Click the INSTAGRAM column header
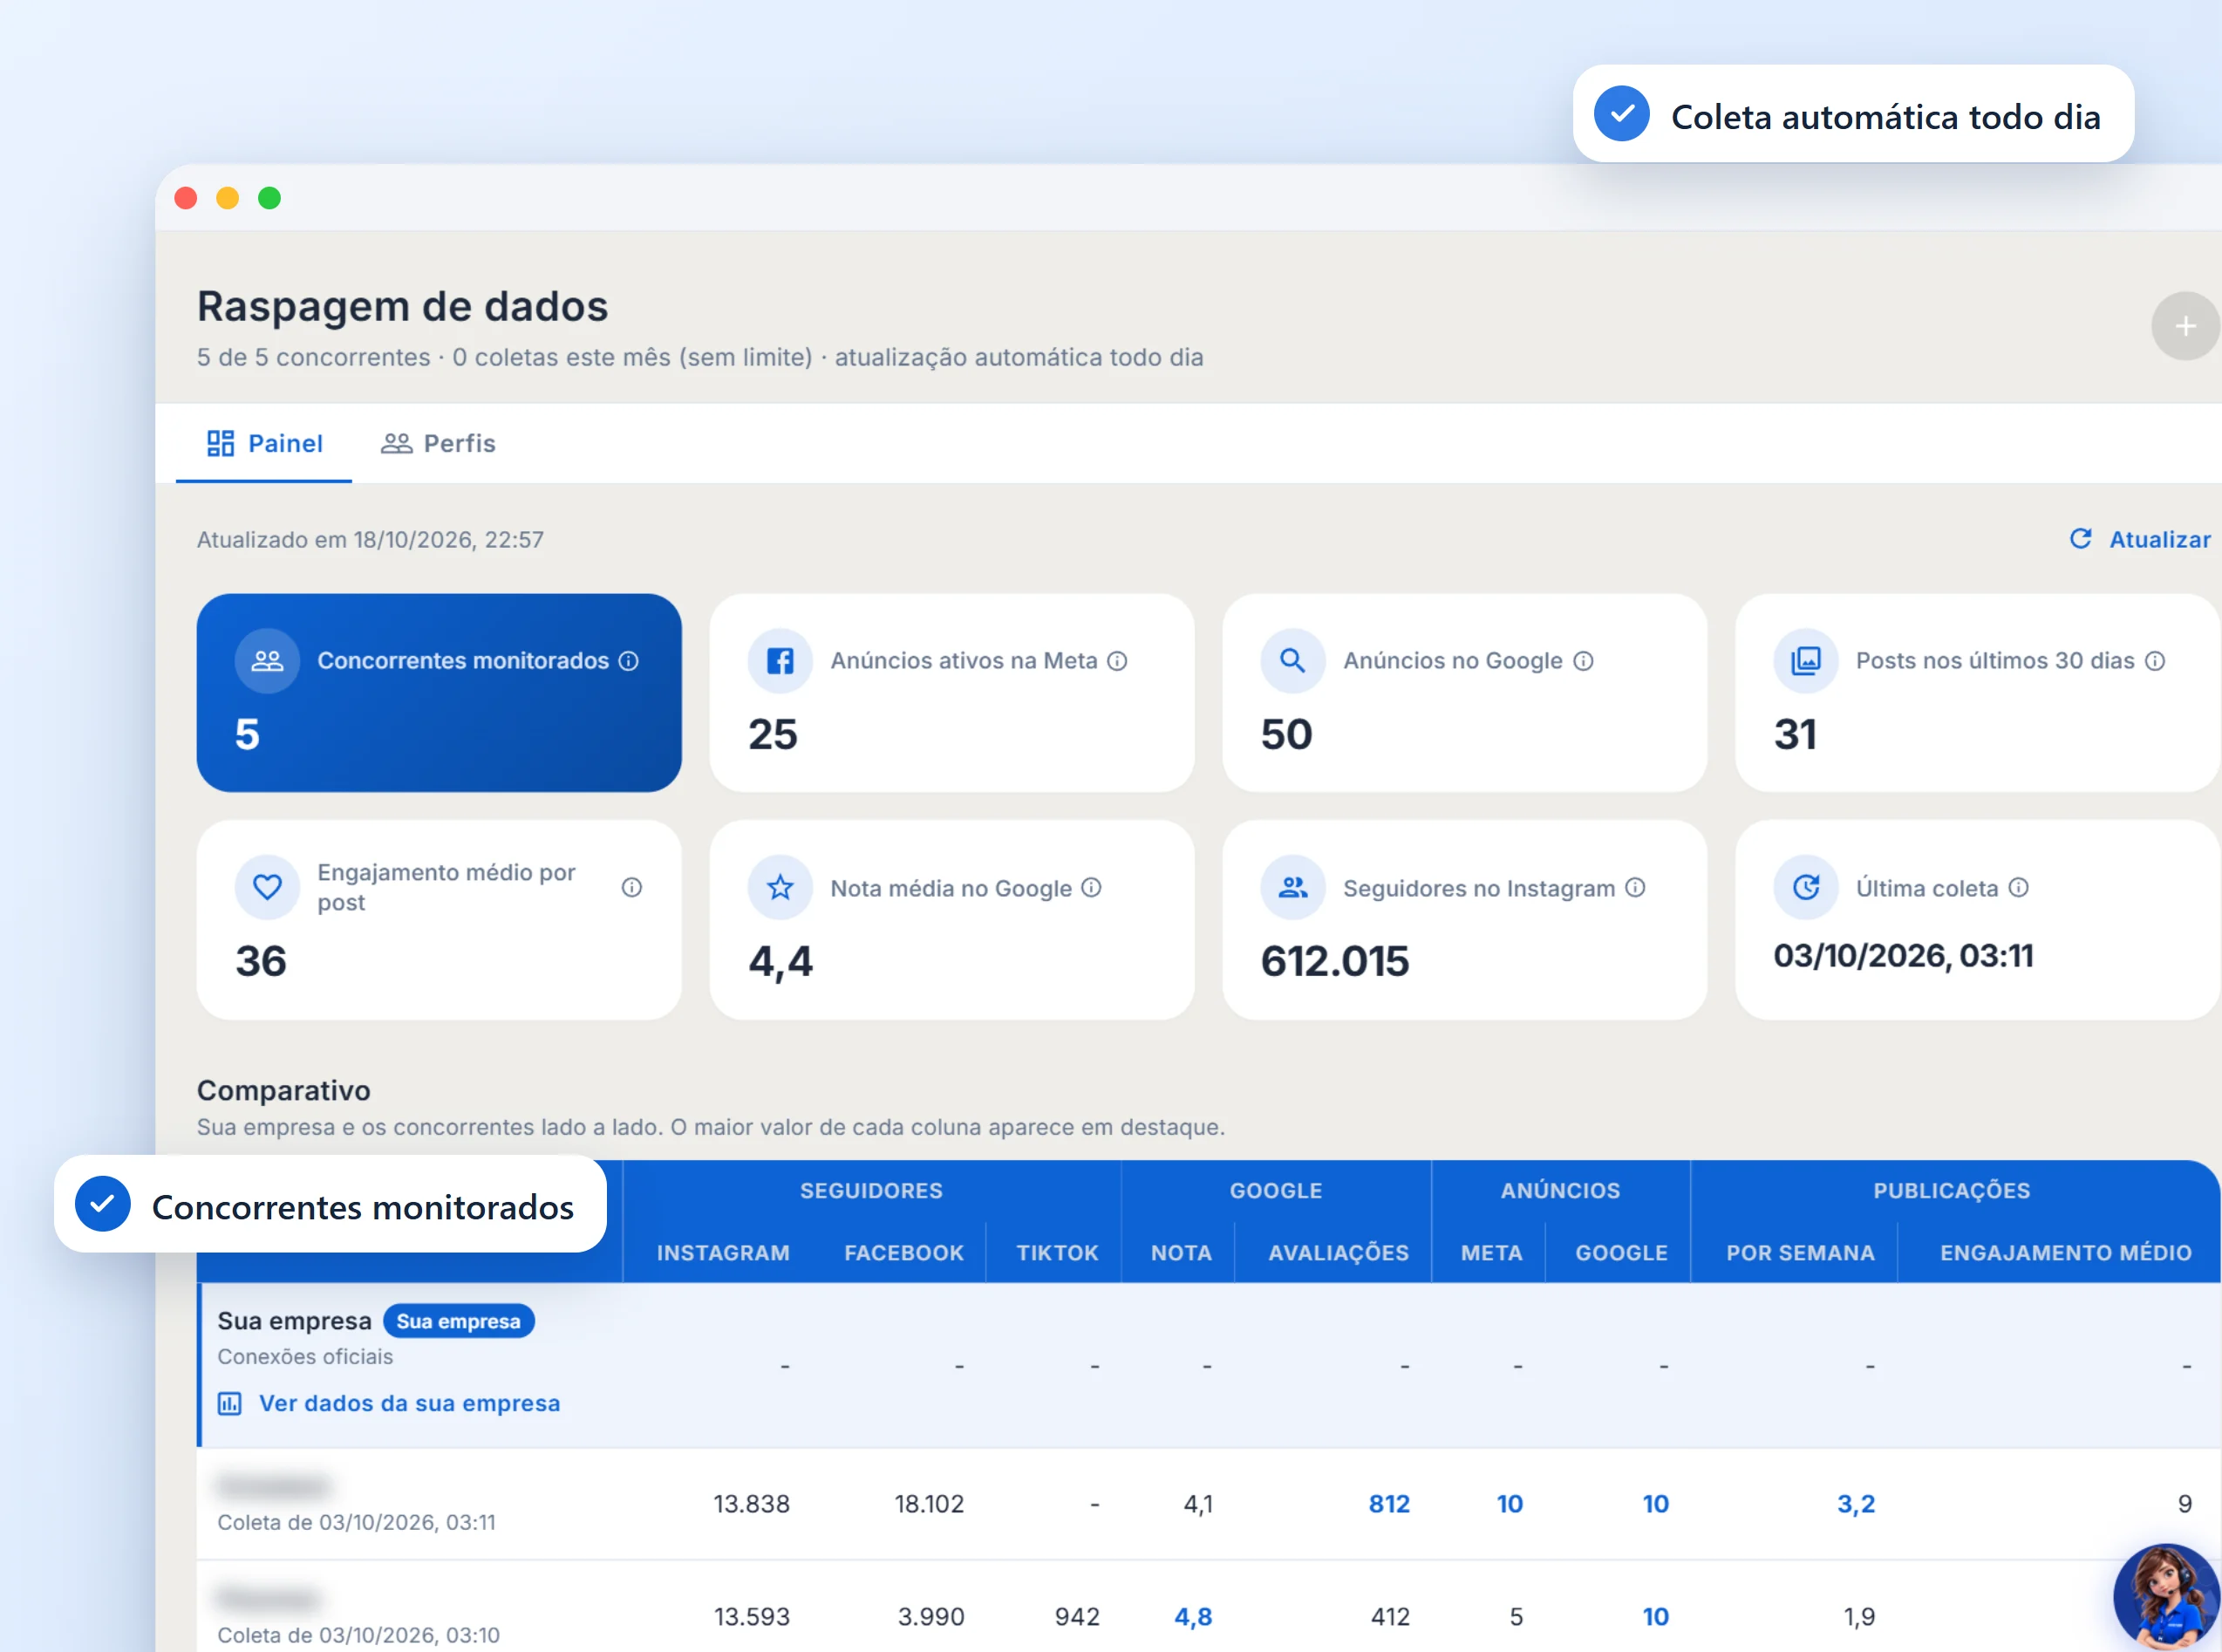 click(x=723, y=1252)
